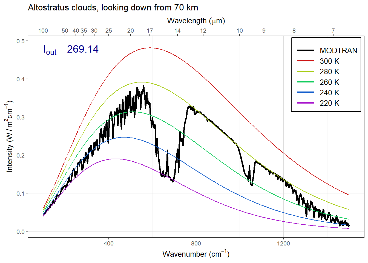Viewport: 368px width, 263px height.
Task: Click the '400' wavenumber tick label
Action: [109, 243]
